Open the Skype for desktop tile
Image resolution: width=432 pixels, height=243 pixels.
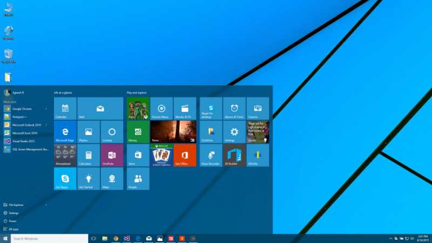click(x=211, y=109)
